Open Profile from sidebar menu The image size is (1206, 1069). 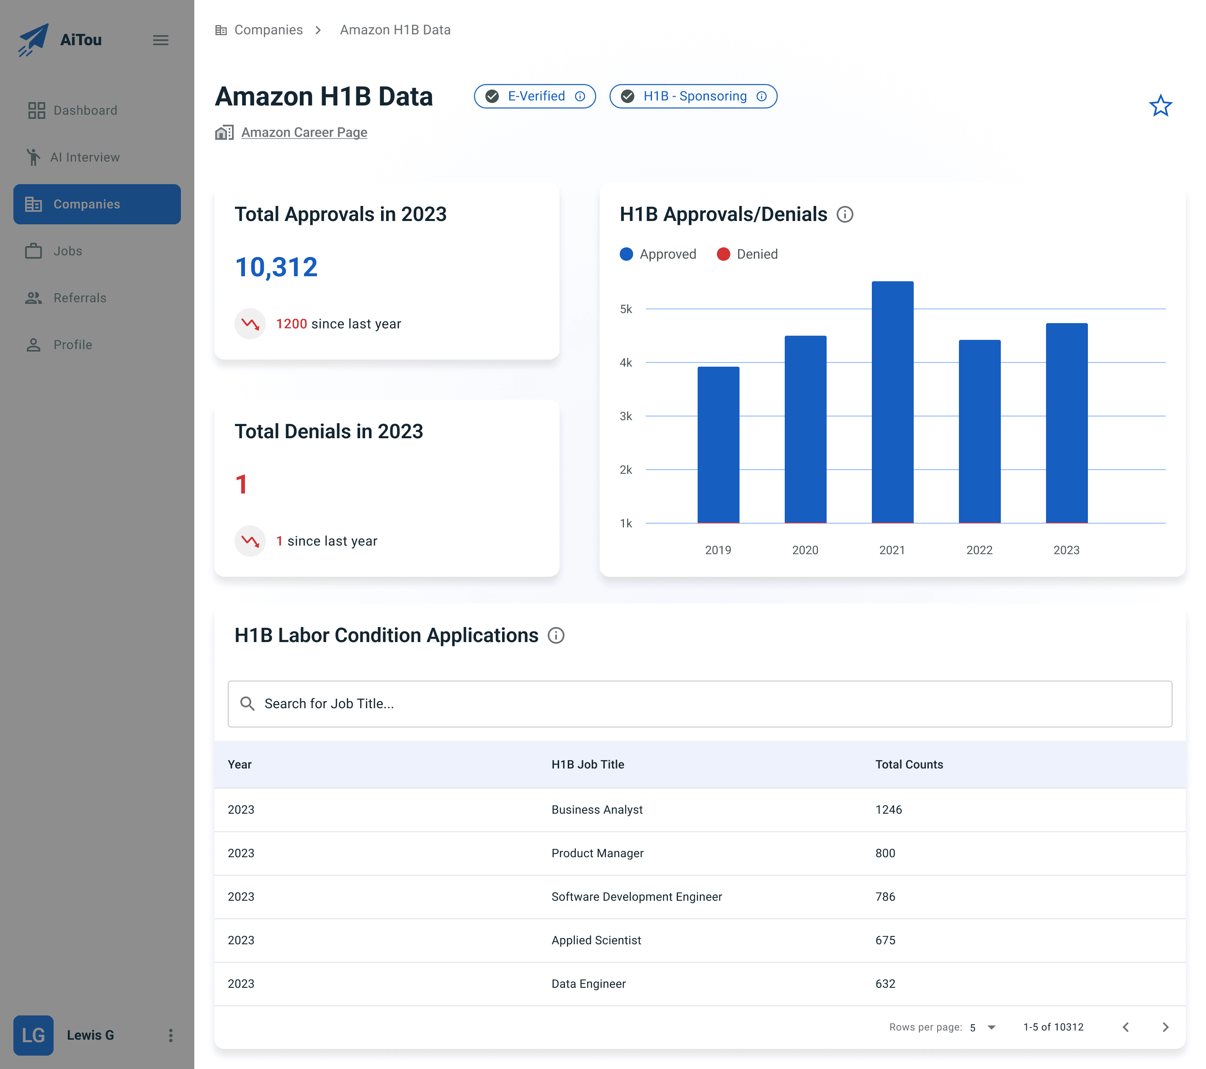pyautogui.click(x=97, y=344)
